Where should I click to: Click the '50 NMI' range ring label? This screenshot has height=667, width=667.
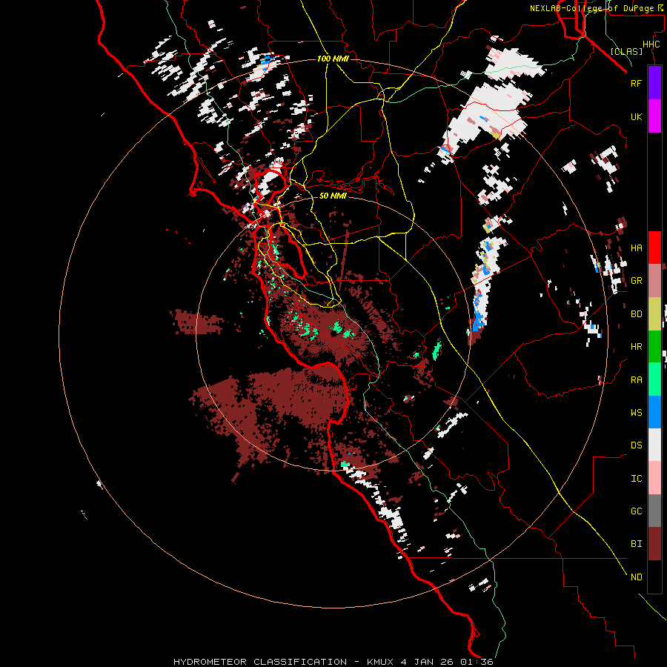(x=333, y=196)
